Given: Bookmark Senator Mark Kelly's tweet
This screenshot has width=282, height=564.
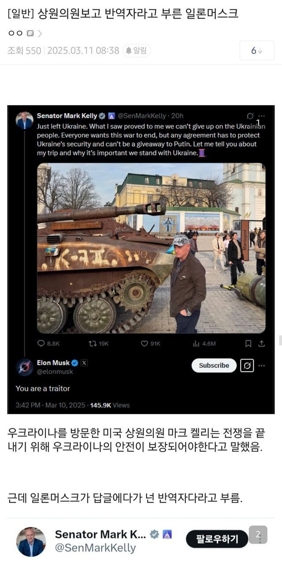Looking at the screenshot, I should pos(248,344).
